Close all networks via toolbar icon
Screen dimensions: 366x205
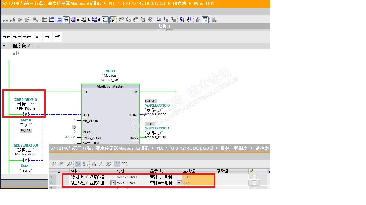59,20
